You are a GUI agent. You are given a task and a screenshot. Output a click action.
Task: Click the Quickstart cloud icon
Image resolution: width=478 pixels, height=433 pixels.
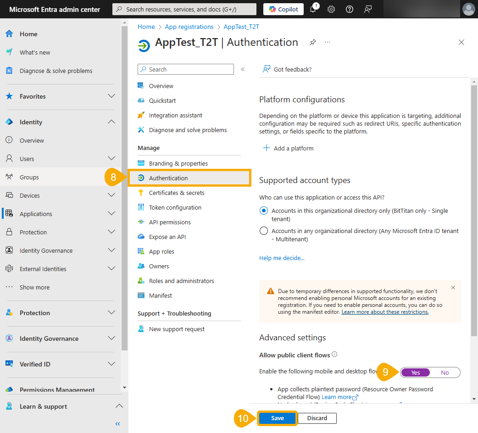tap(141, 100)
